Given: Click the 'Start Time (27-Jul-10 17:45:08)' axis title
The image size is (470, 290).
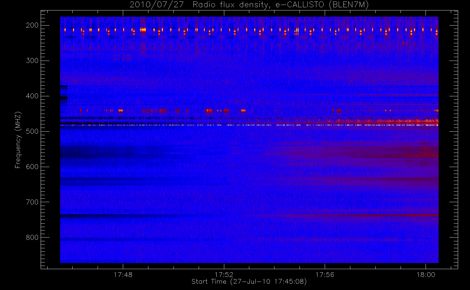Looking at the screenshot, I should 249,282.
